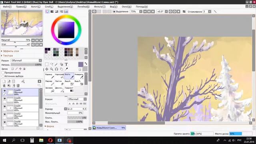Click zoom out minus button in toolbar
The image size is (256, 144).
coord(145,12)
